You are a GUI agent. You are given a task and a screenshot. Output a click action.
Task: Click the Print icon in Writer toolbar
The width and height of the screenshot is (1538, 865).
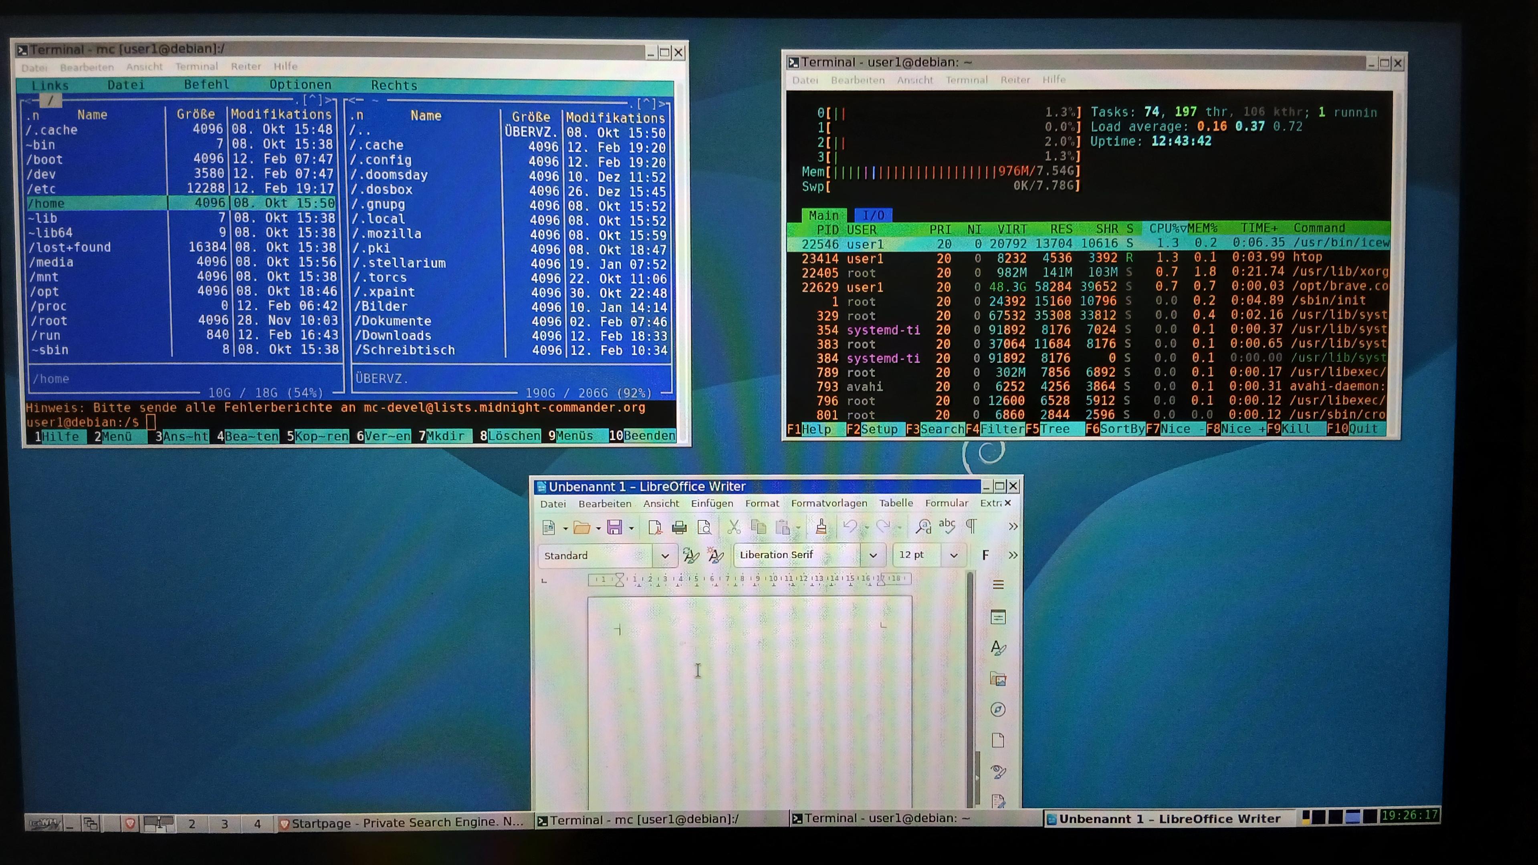[679, 527]
